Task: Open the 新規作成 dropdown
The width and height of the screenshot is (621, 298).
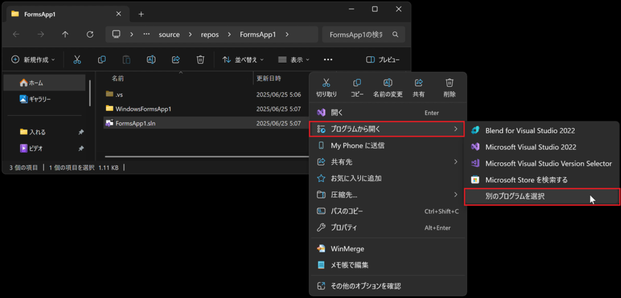Action: pyautogui.click(x=34, y=60)
